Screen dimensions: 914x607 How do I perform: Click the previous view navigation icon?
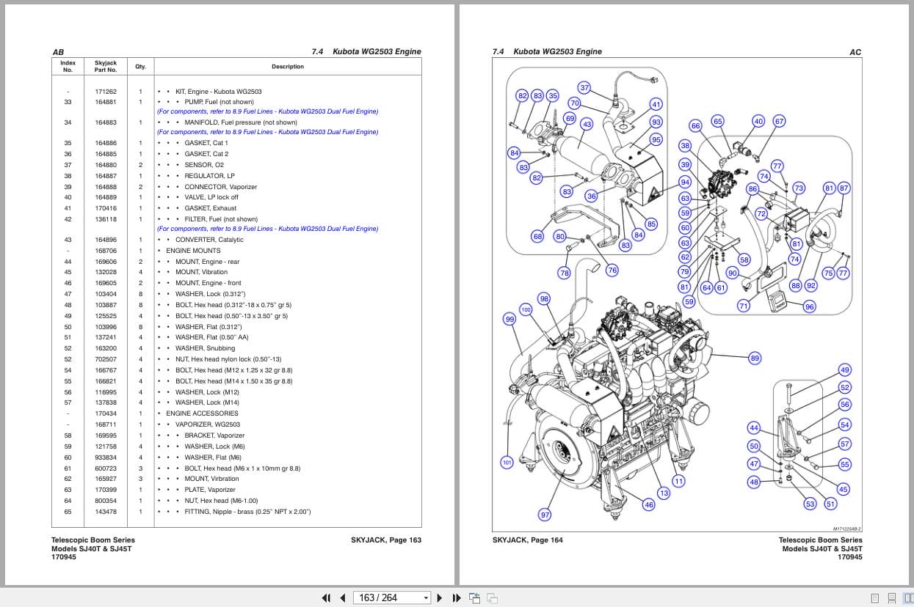pyautogui.click(x=475, y=597)
